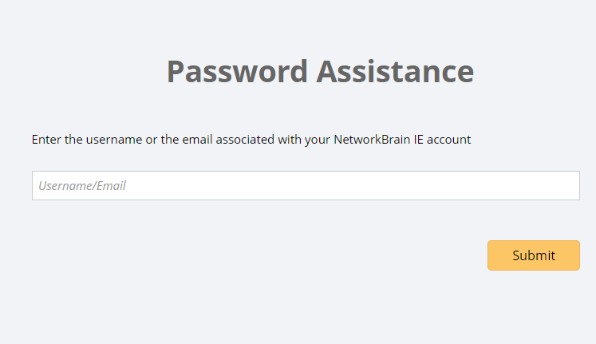Select the Username/Email placeholder text
The height and width of the screenshot is (344, 596).
[x=82, y=186]
